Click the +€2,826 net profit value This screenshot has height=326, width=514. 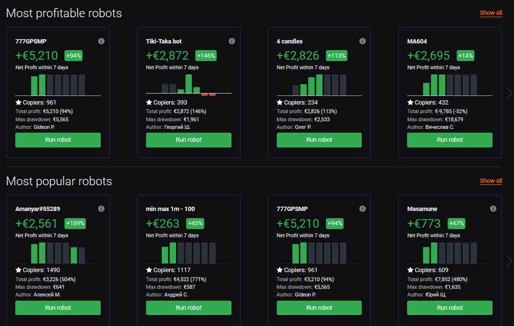point(298,56)
